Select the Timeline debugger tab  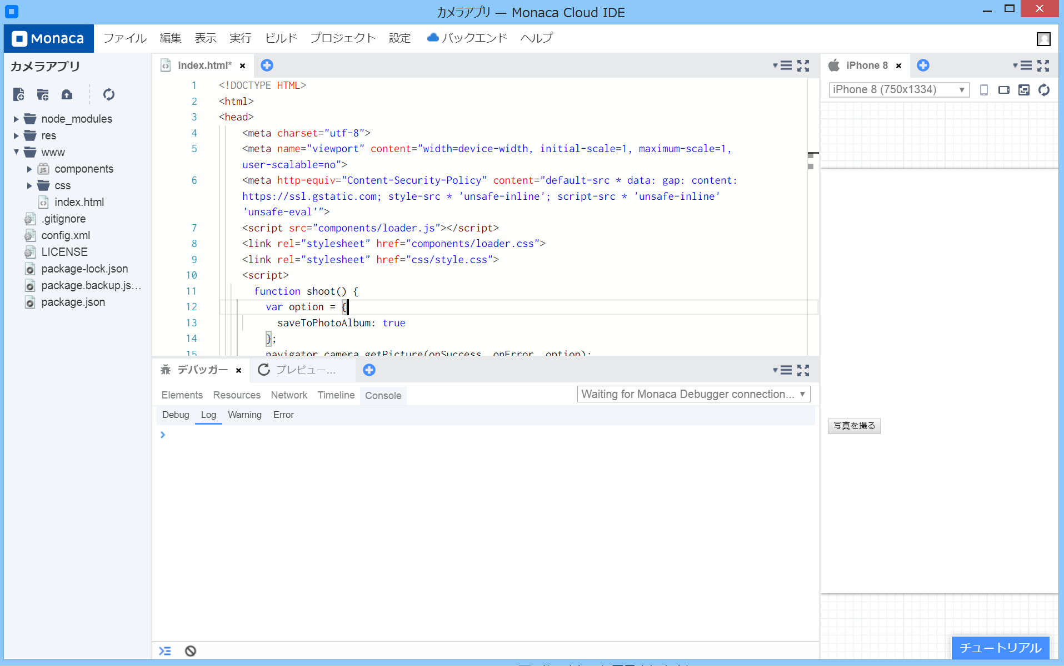(336, 395)
